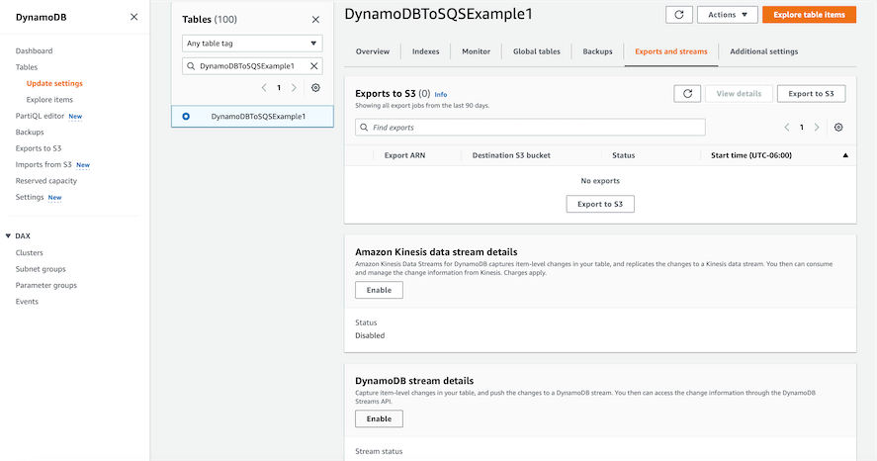Open the Any table tag dropdown
Screen dimensions: 877x461
click(252, 44)
